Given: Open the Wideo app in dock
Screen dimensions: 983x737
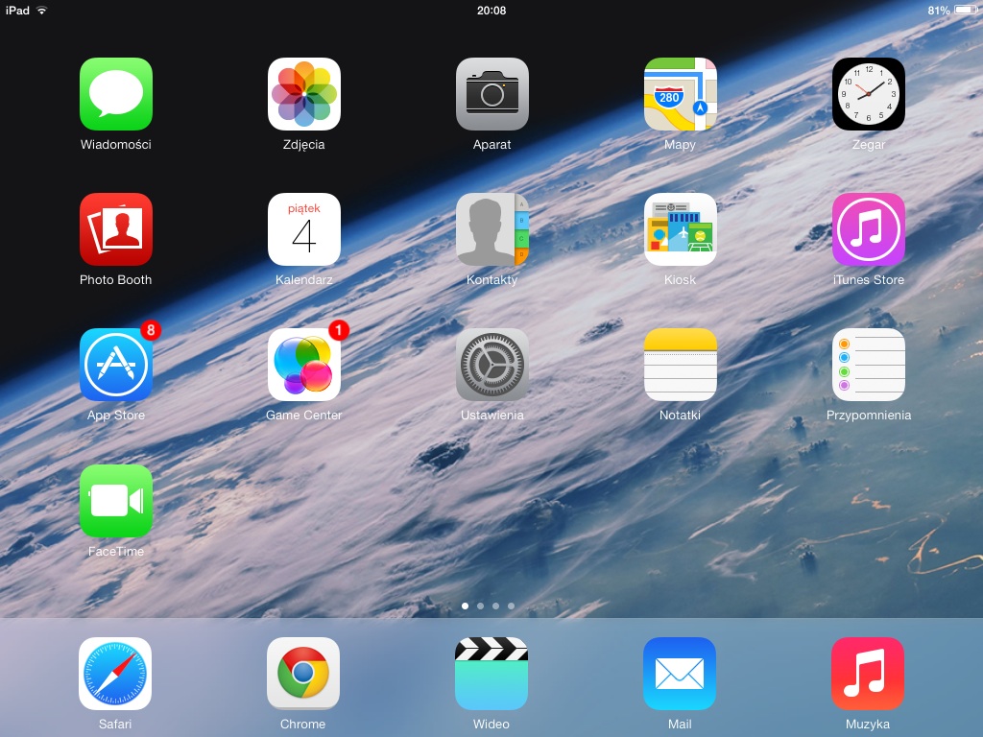Looking at the screenshot, I should pos(491,674).
